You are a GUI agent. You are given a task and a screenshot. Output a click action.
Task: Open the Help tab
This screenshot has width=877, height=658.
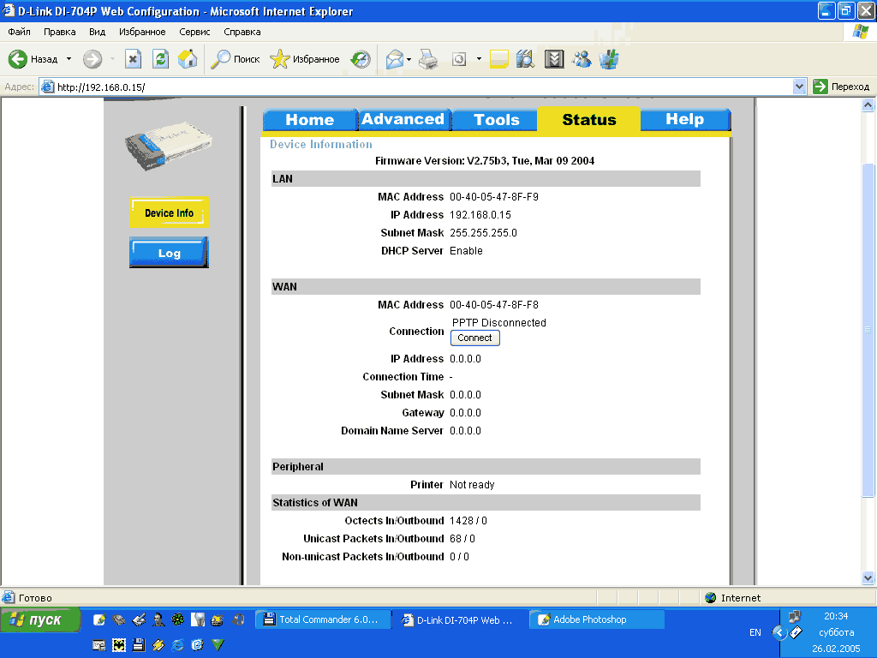[685, 120]
